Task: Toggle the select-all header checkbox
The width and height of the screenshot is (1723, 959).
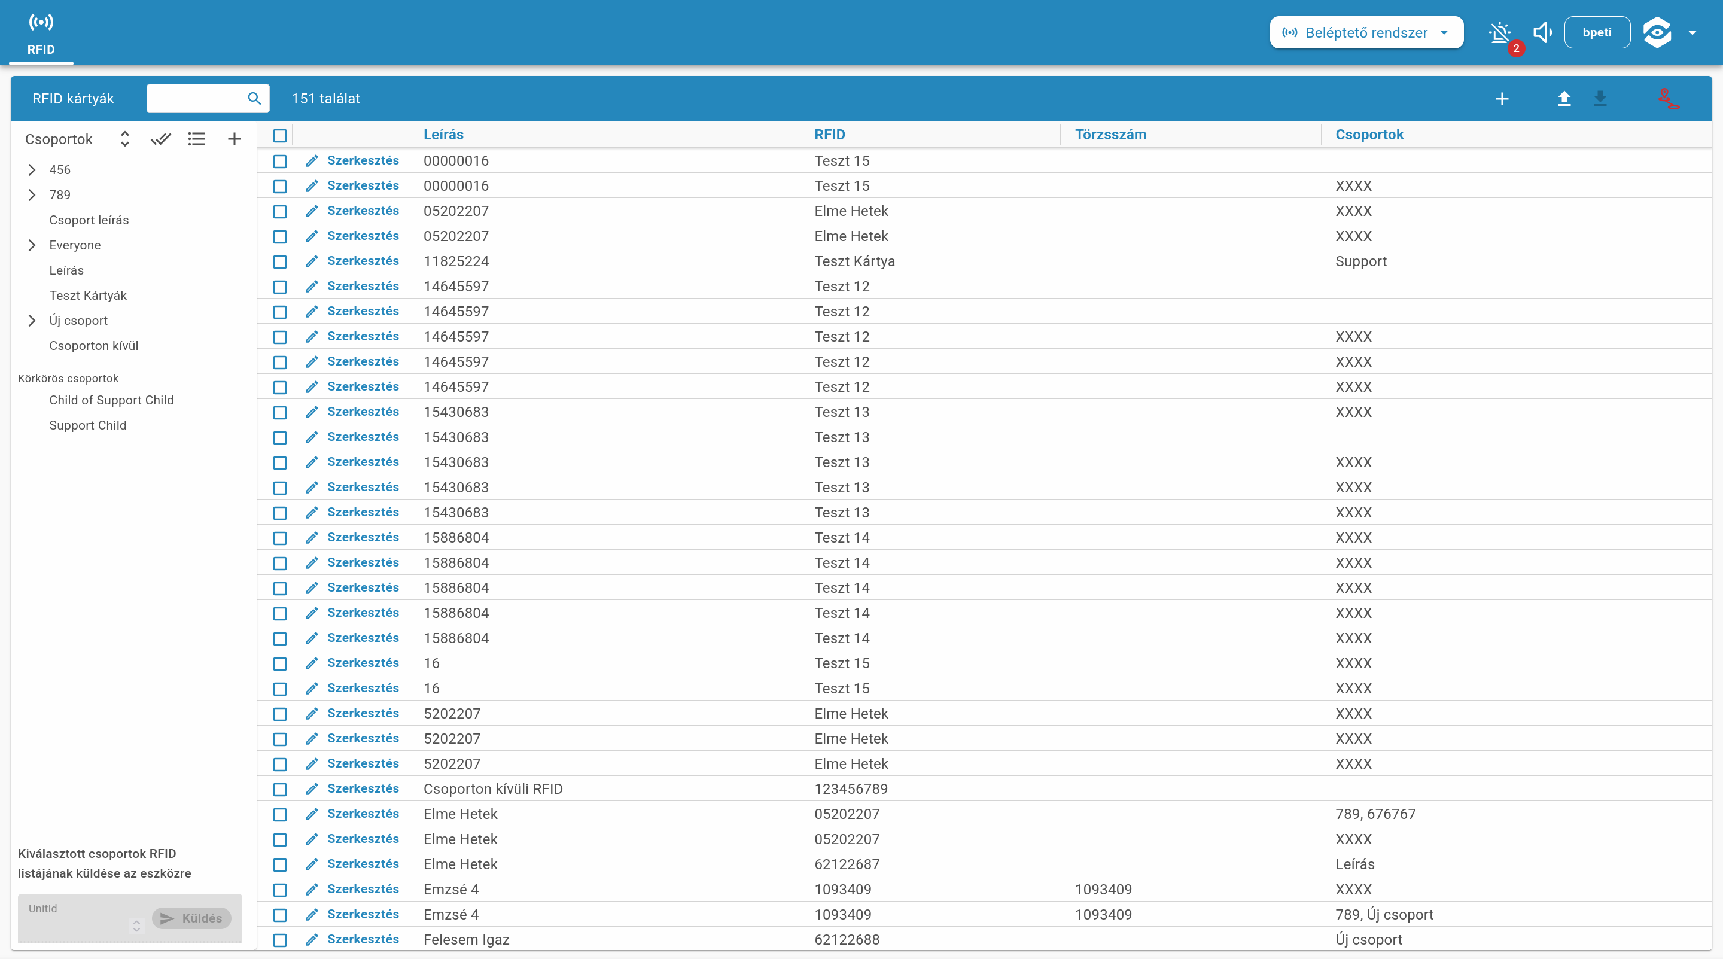Action: [x=279, y=136]
